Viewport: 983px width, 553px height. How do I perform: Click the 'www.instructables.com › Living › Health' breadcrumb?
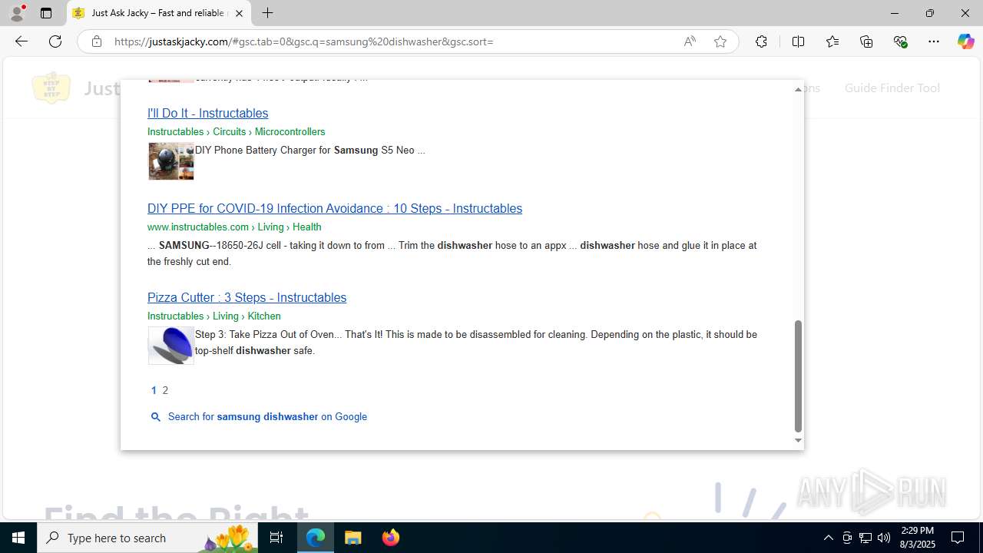pyautogui.click(x=234, y=227)
